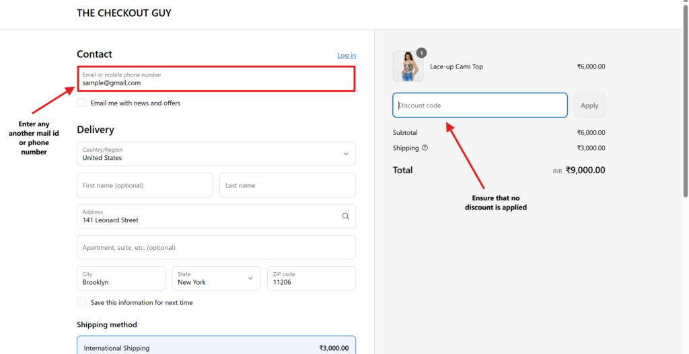
Task: Check Save this information for next time
Action: [81, 302]
